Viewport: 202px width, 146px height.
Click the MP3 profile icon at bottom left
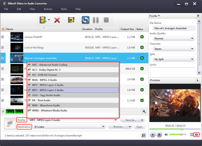click(10, 123)
